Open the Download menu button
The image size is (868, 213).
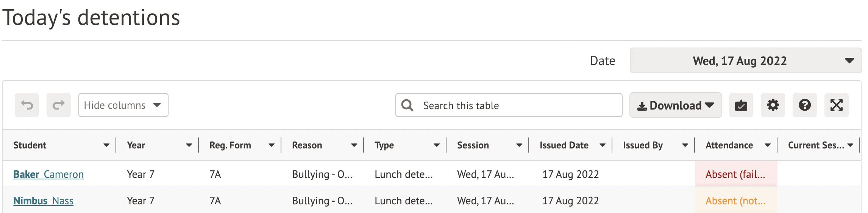pyautogui.click(x=676, y=105)
